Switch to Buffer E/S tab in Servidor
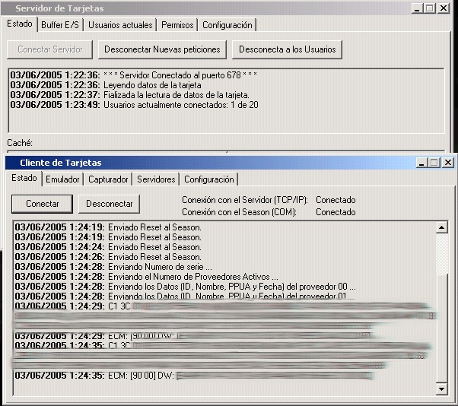The height and width of the screenshot is (406, 458). pos(60,25)
